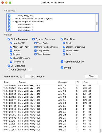Viewport: 102px width, 133px height.
Task: Uncheck Channel Pressure filter
Action: point(11,58)
